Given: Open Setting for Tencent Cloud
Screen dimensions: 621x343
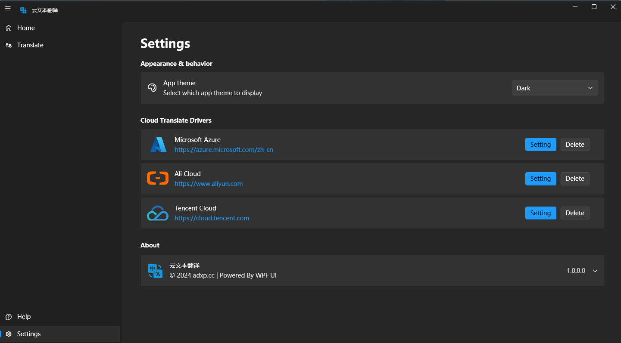Looking at the screenshot, I should 540,213.
